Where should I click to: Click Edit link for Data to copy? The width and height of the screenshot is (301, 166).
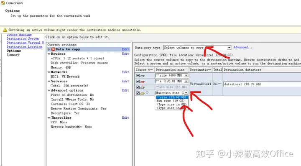click(125, 49)
